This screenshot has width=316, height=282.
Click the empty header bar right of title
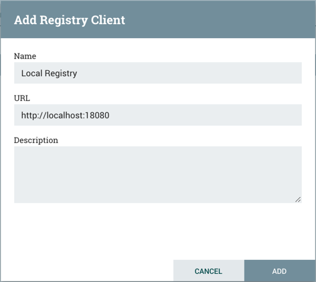click(220, 19)
